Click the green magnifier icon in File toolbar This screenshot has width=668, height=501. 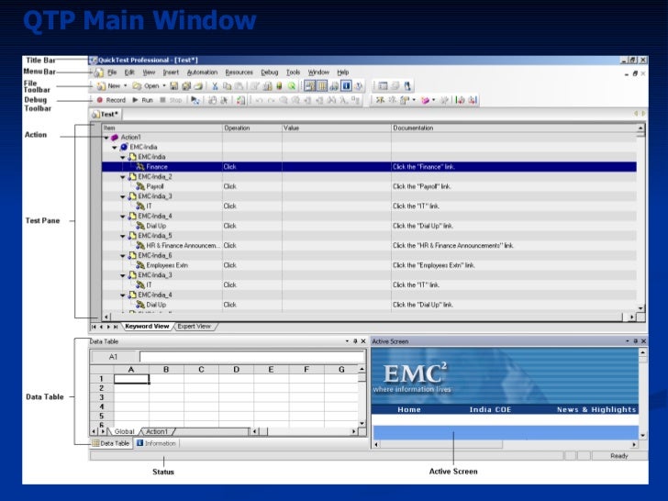tap(292, 86)
